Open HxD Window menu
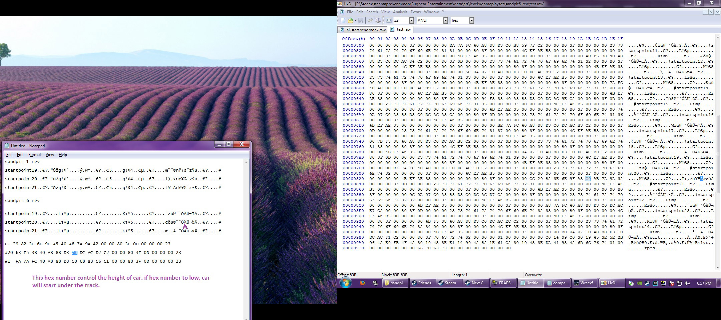The image size is (721, 320). [431, 12]
